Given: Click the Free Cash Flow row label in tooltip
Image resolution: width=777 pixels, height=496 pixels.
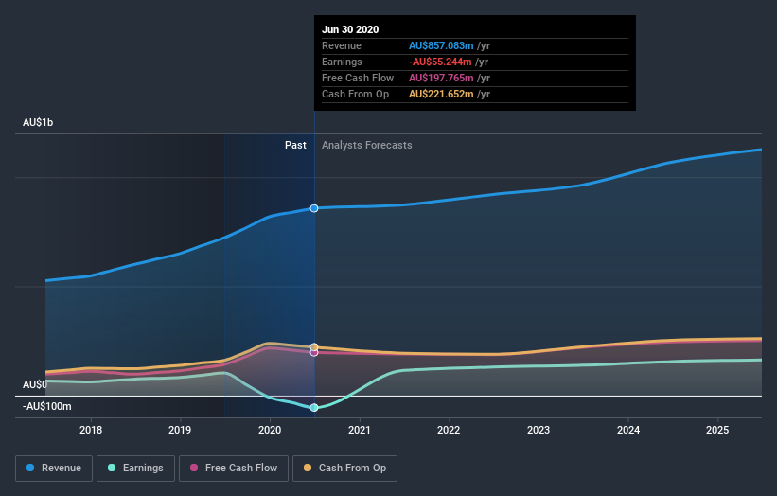Looking at the screenshot, I should point(358,78).
